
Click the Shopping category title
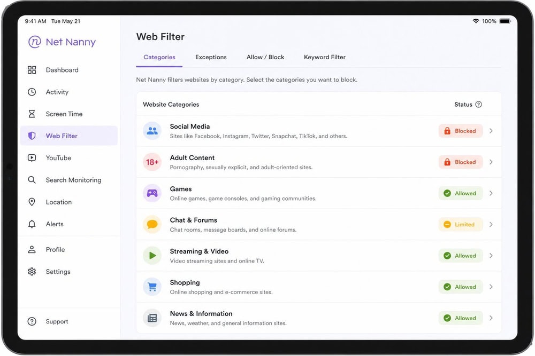click(x=185, y=282)
